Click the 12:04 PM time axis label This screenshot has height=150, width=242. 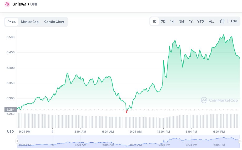coord(163,132)
